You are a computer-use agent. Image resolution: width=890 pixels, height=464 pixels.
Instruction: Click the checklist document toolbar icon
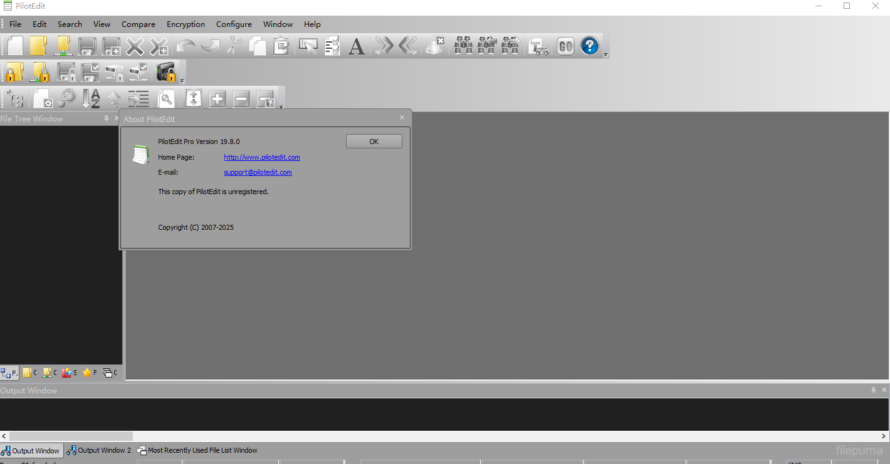pyautogui.click(x=332, y=46)
